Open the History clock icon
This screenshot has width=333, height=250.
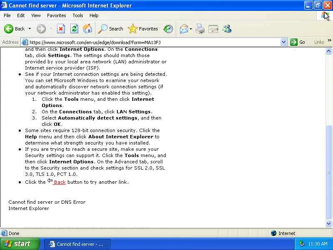point(168,29)
